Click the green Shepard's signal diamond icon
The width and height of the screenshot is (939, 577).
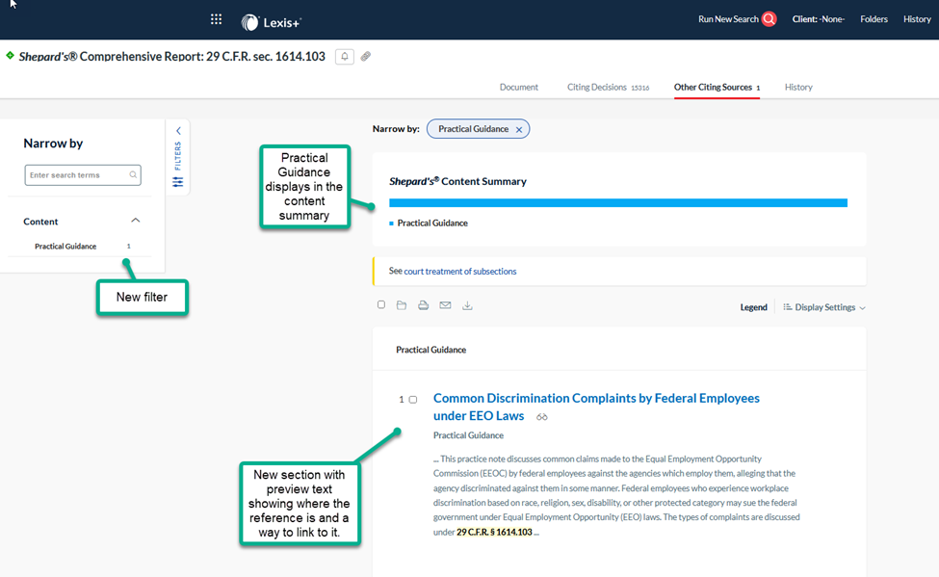(10, 56)
